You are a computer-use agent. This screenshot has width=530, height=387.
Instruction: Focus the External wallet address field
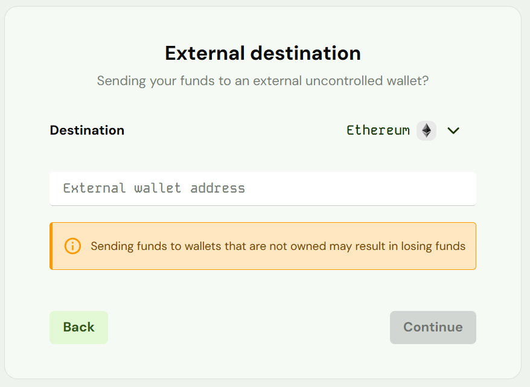tap(263, 188)
